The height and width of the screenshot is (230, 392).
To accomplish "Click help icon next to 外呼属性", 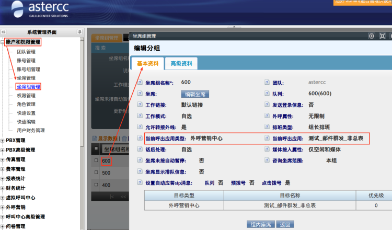I will (268, 116).
